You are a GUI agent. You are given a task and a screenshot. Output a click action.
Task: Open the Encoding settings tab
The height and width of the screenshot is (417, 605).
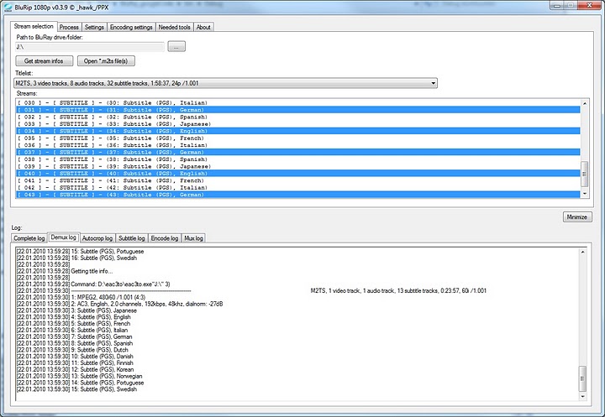132,27
